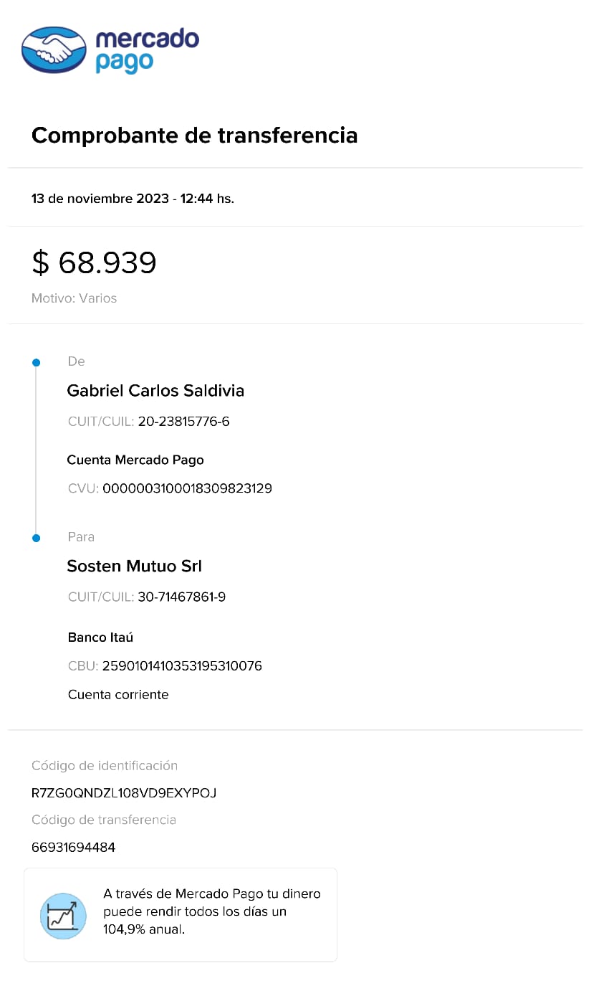Click the recipient name Sosten Mutuo Srl
This screenshot has width=591, height=986.
pyautogui.click(x=134, y=567)
